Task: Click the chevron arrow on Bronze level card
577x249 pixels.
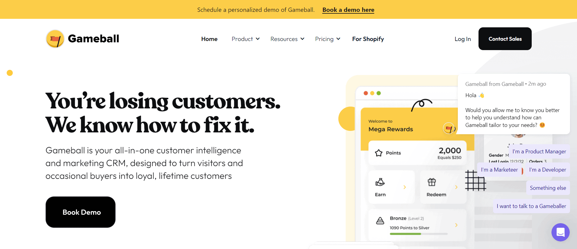Action: (456, 225)
